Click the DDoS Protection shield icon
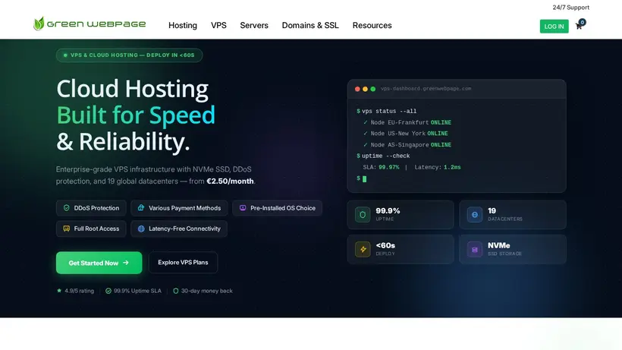 (x=66, y=208)
